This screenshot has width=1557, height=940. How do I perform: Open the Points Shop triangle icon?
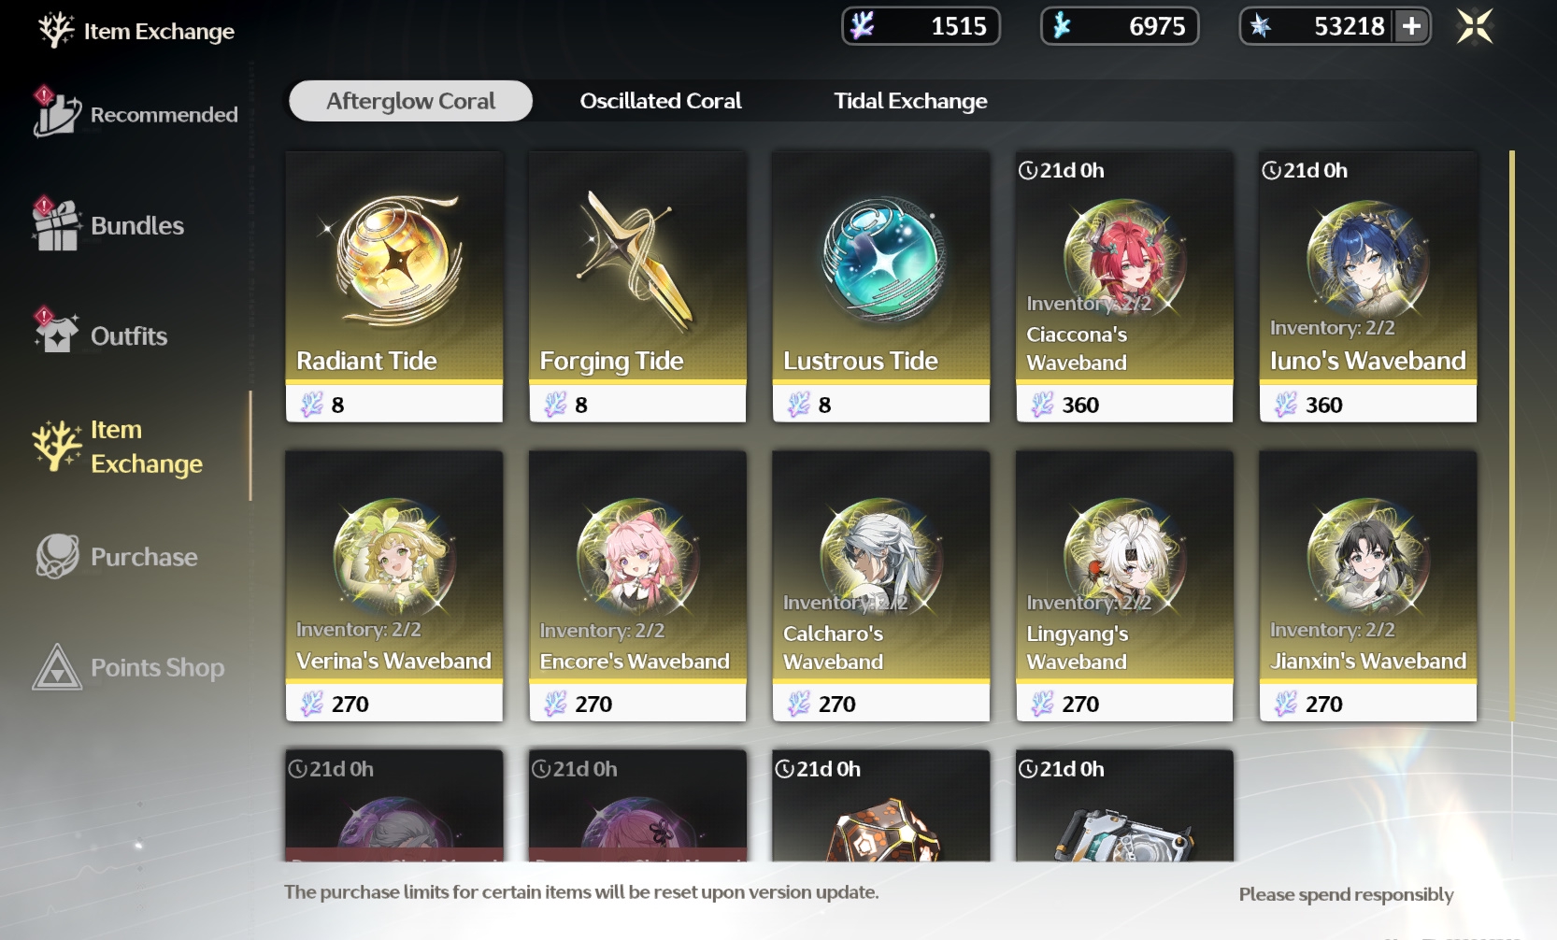[x=57, y=667]
